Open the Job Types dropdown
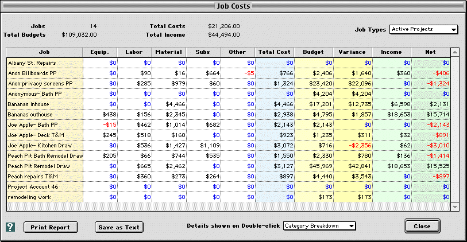Viewport: 467px width, 242px height. pos(423,29)
